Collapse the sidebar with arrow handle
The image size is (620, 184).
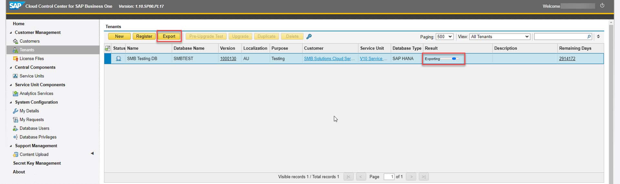tap(92, 153)
